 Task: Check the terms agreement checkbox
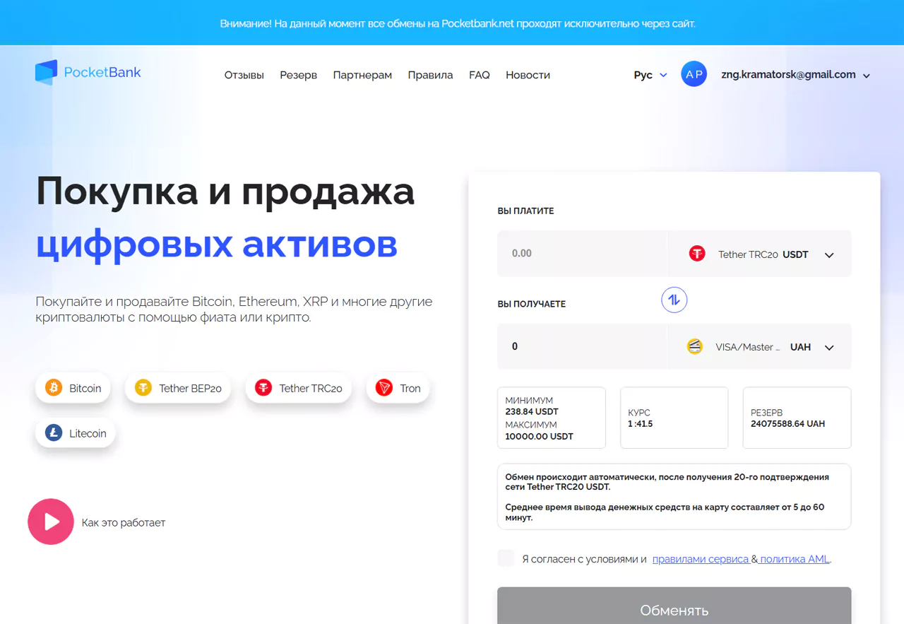506,558
